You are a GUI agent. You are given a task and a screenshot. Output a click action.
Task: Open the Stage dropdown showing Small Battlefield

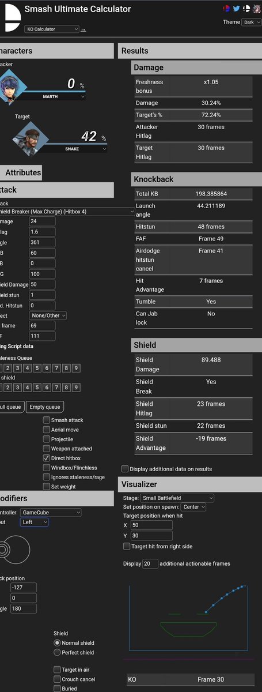click(x=177, y=498)
